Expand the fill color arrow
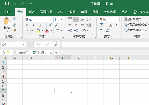The height and width of the screenshot is (105, 149). pos(43,31)
